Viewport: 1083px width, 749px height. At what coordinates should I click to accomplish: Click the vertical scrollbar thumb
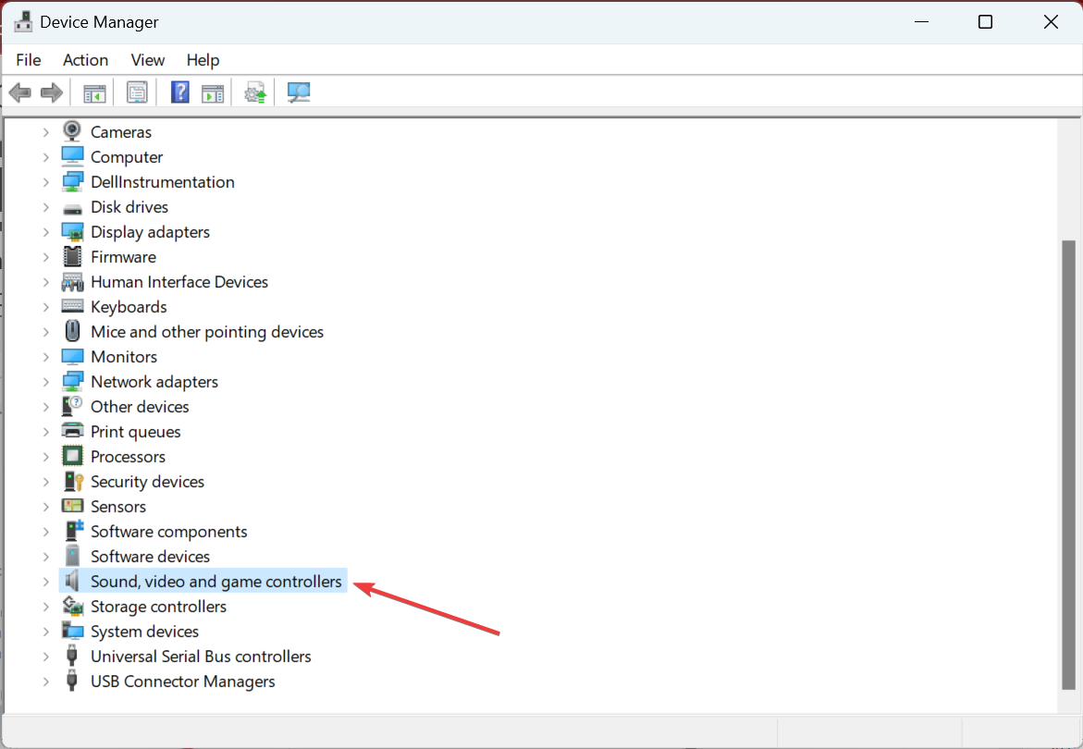(1068, 464)
